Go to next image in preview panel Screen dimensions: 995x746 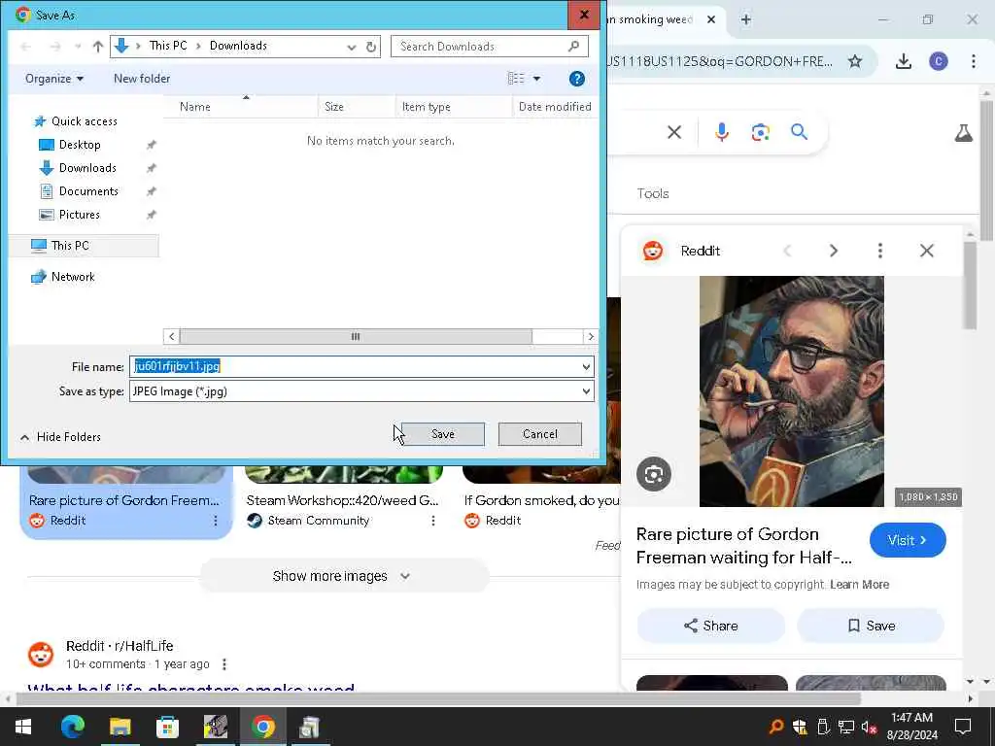(833, 251)
